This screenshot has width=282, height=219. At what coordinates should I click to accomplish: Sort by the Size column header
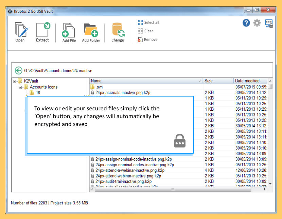click(x=218, y=81)
